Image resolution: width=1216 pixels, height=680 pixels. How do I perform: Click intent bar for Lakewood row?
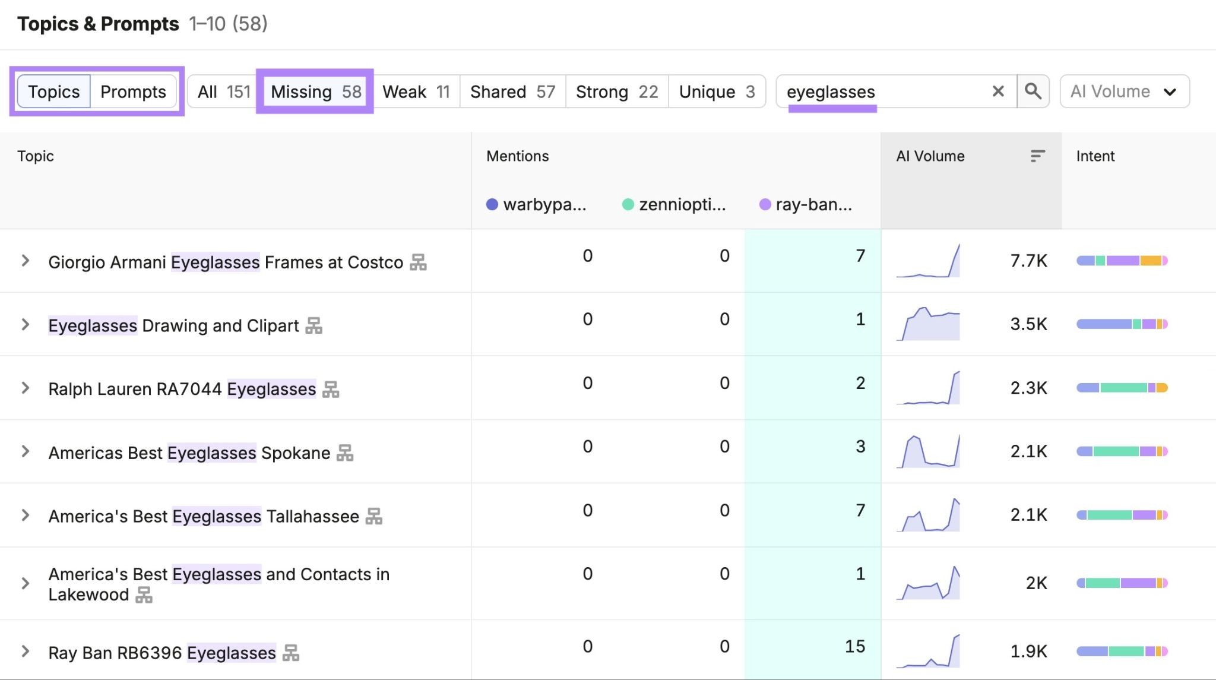coord(1122,583)
